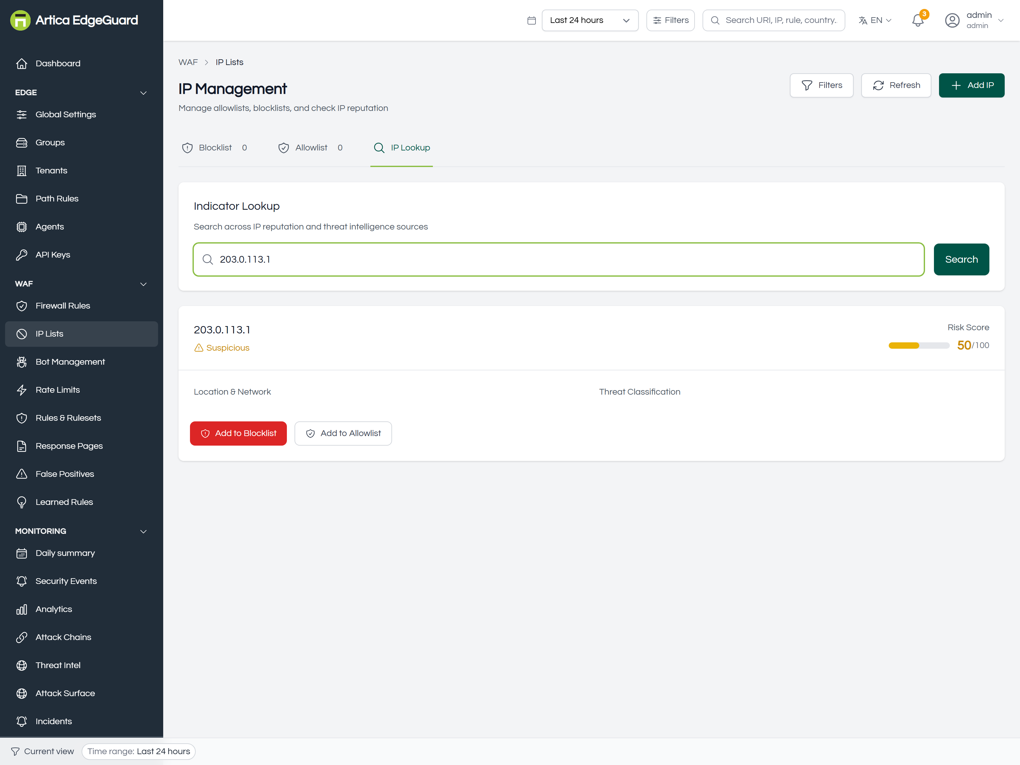1020x765 pixels.
Task: Open Rules & Rulesets
Action: [81, 418]
